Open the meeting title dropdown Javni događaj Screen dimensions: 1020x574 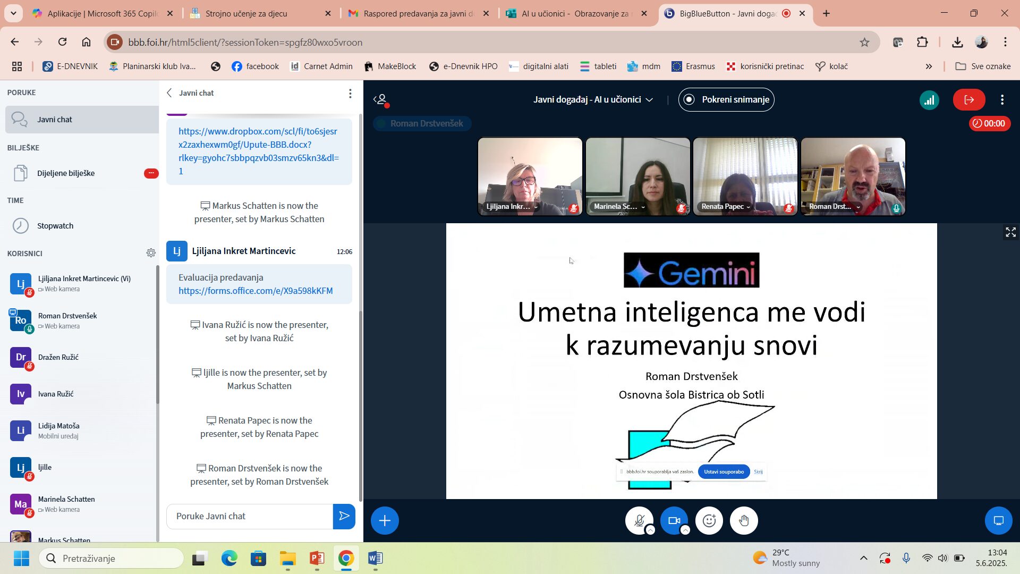click(x=593, y=100)
